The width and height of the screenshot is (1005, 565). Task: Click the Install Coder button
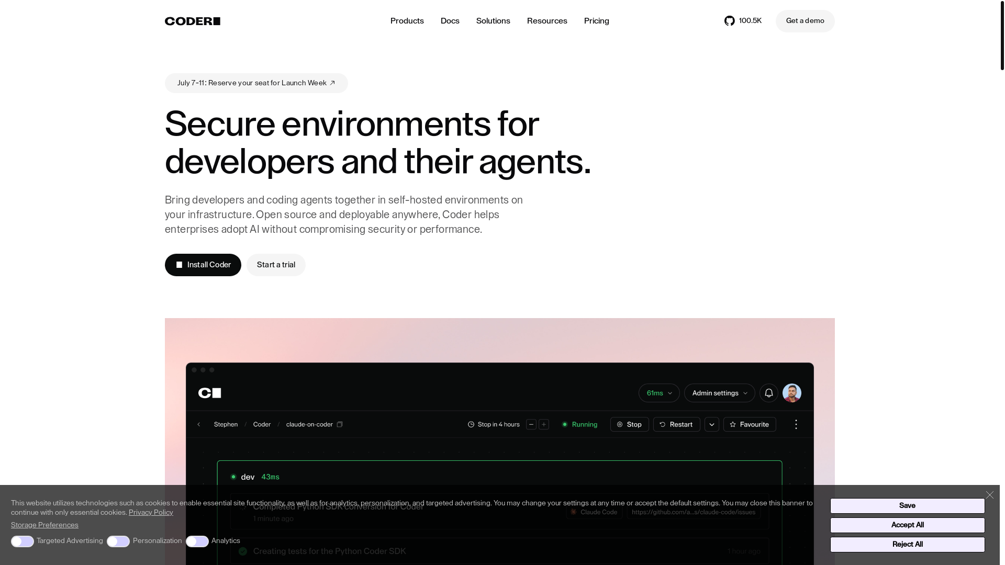click(x=203, y=265)
